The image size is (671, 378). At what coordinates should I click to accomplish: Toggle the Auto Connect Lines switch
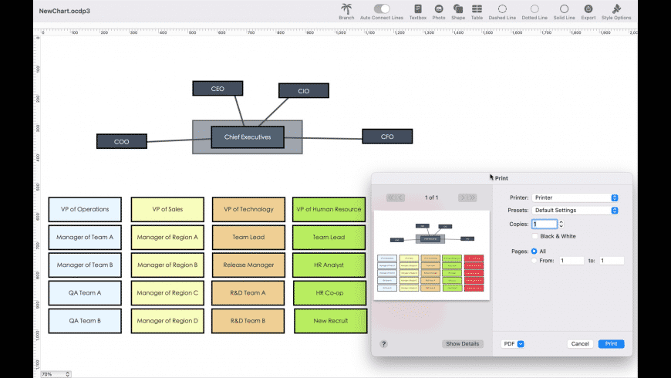[382, 8]
